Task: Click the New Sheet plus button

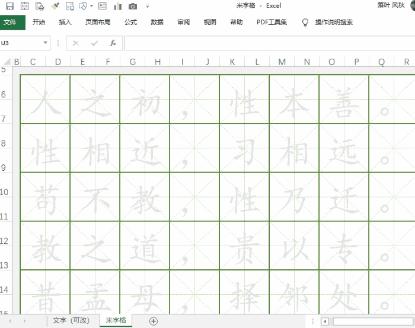Action: click(x=154, y=321)
